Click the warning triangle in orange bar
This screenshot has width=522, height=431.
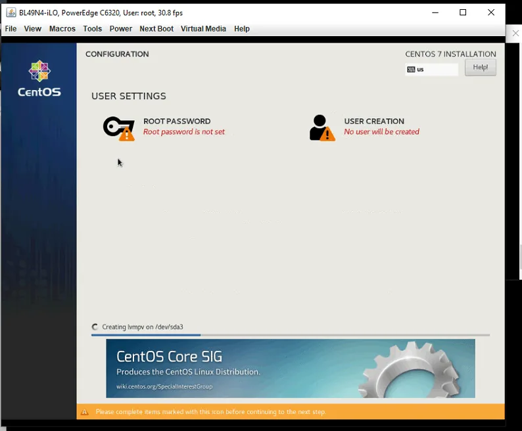point(85,412)
